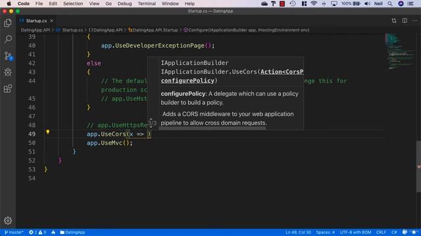
Task: Open the Terminal menu
Action: pyautogui.click(x=147, y=3)
